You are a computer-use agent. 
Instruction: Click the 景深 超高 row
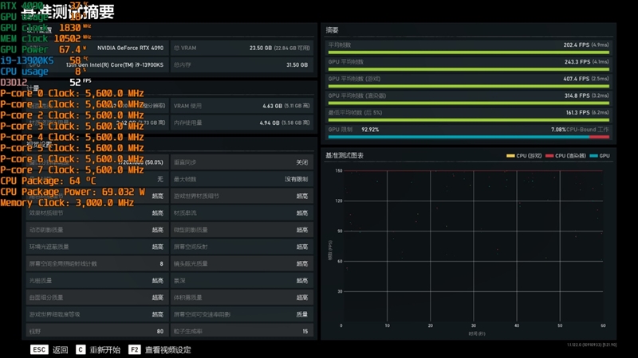tap(242, 281)
